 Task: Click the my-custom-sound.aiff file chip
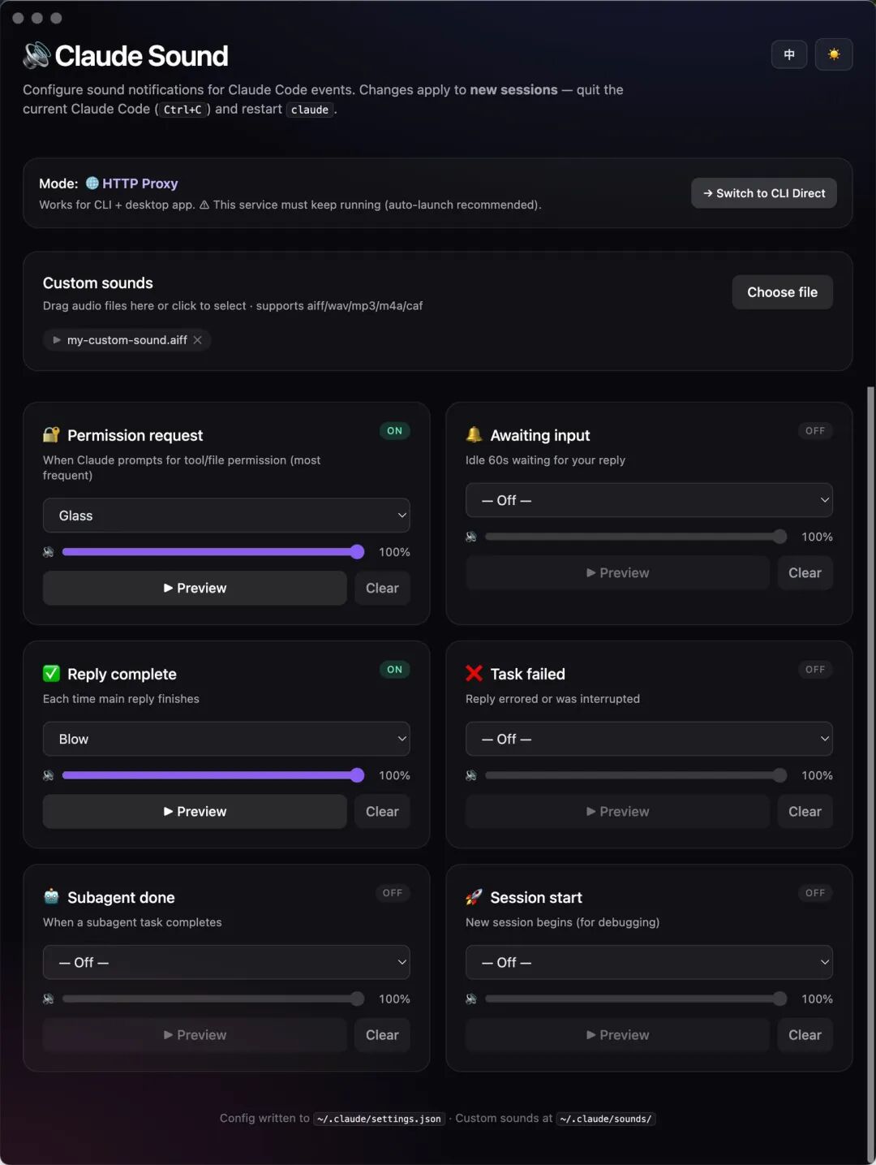pyautogui.click(x=127, y=340)
